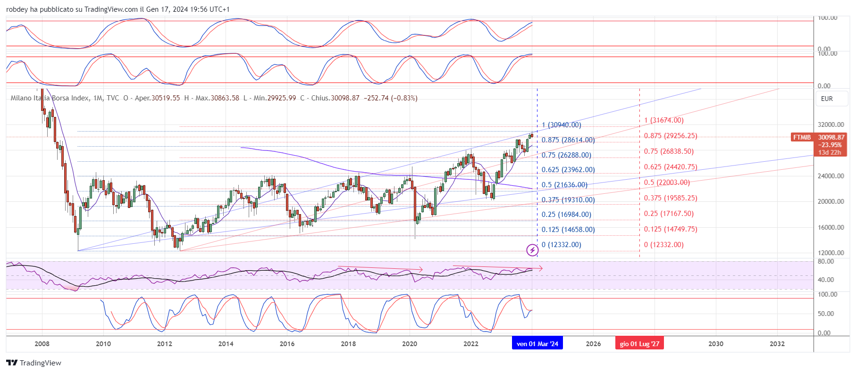Click the blue Fibonacci label '0.625 (23962.00)'
This screenshot has width=856, height=373.
coord(568,170)
